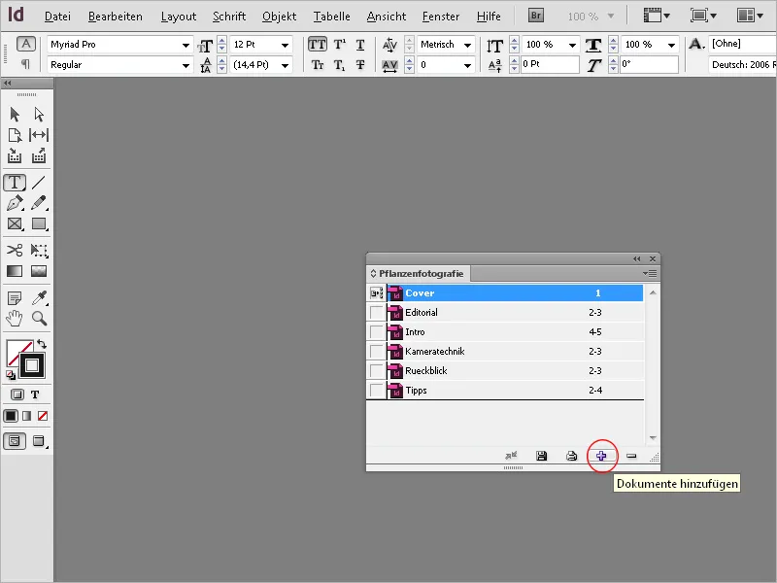Select the Pen tool

pos(15,203)
